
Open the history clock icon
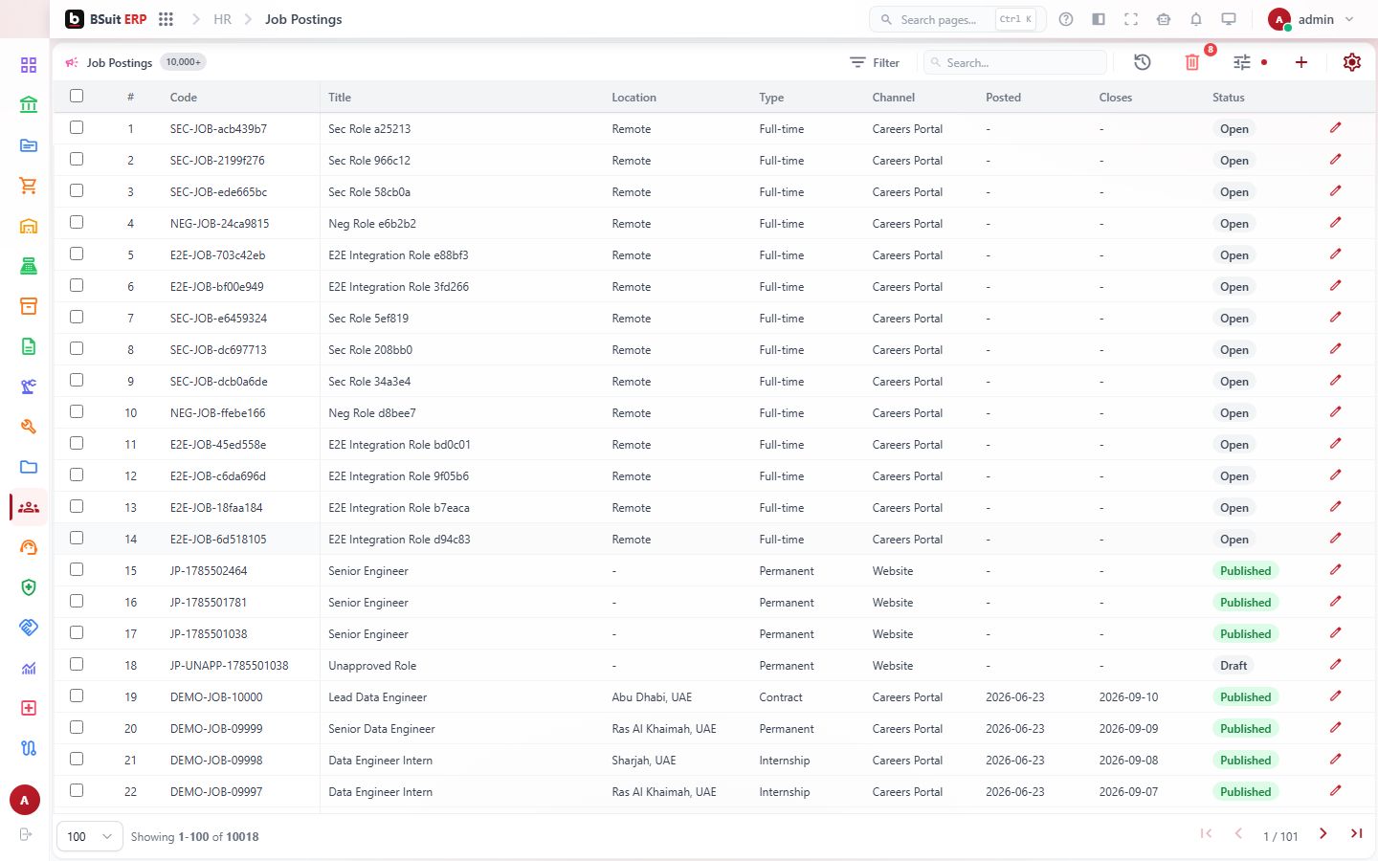click(x=1143, y=62)
